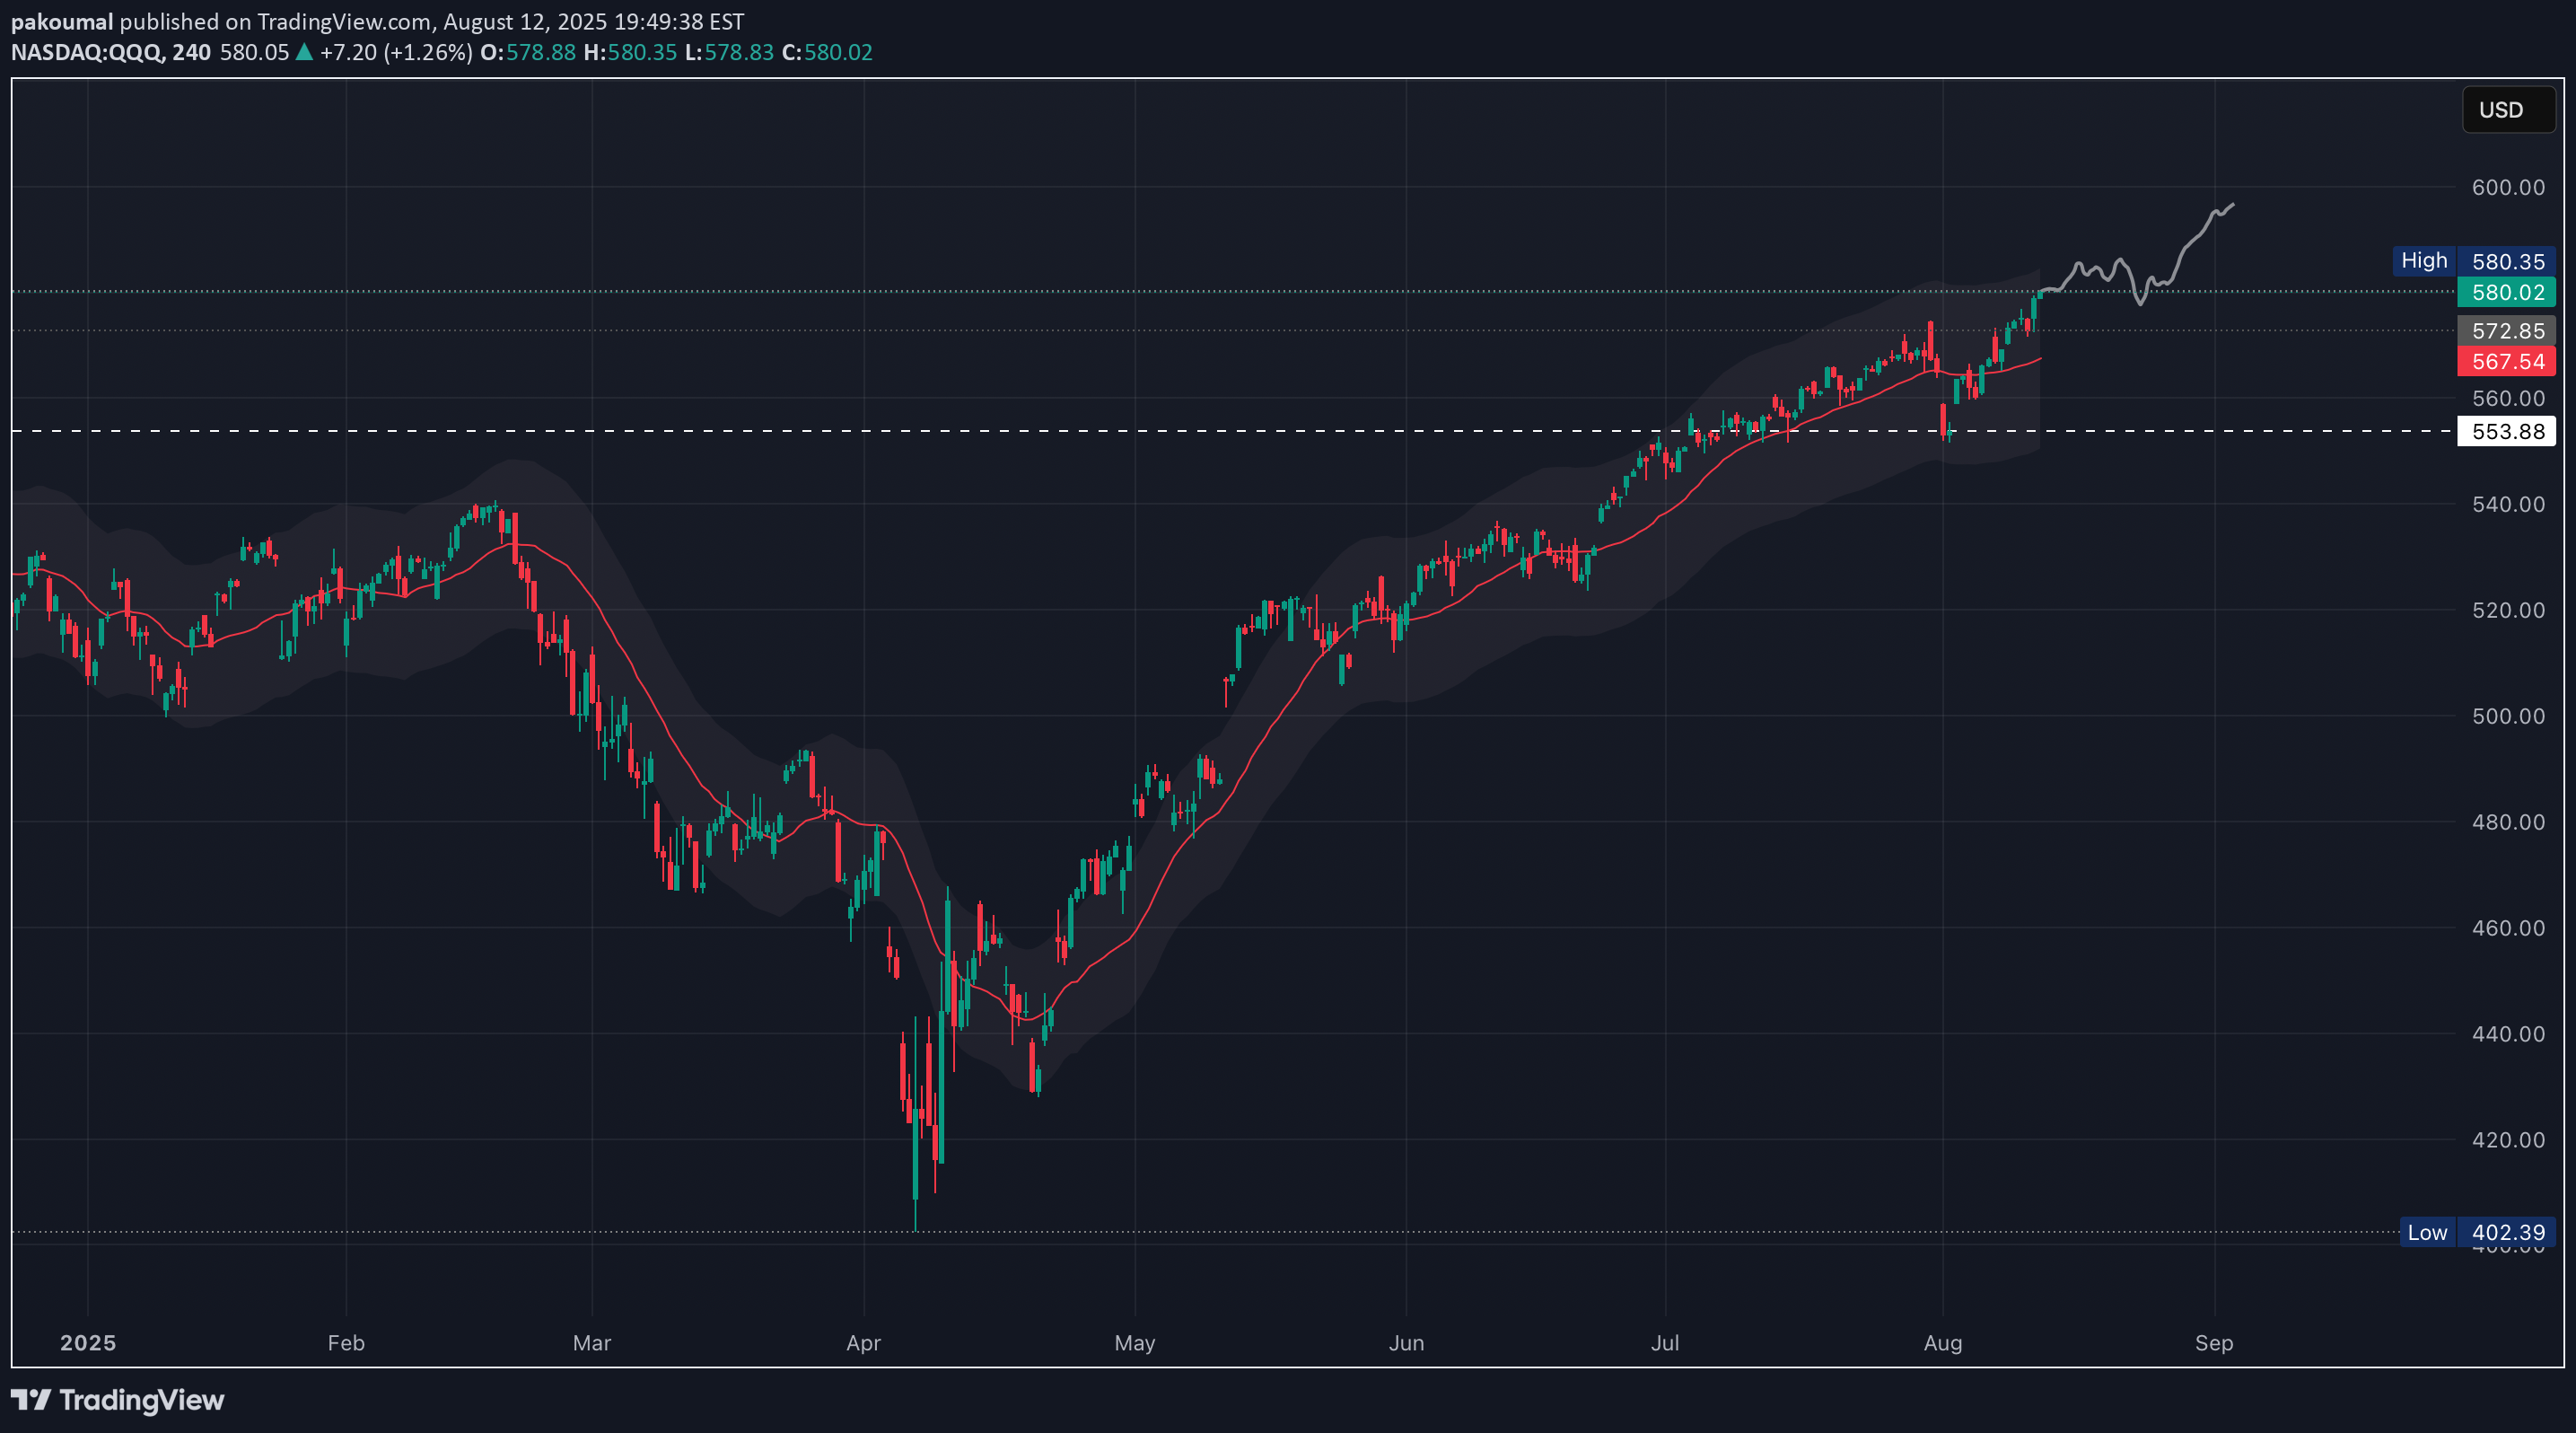Click the gray projected price path end near 597
The height and width of the screenshot is (1433, 2576).
(2232, 205)
